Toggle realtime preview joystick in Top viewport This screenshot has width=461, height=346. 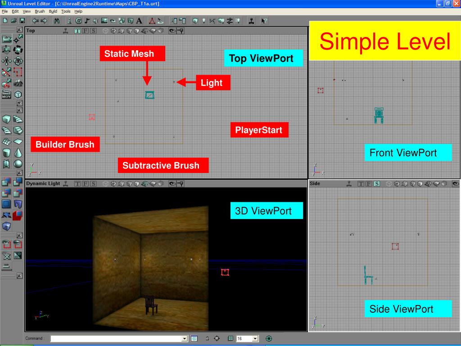click(66, 31)
